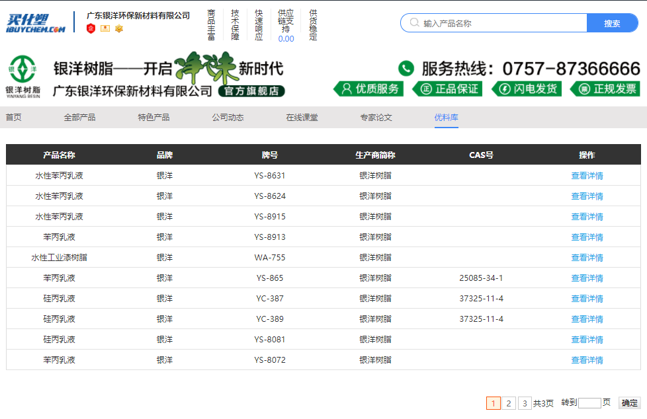This screenshot has width=647, height=419.
Task: Click the 生产商简称 column header
Action: tap(376, 155)
